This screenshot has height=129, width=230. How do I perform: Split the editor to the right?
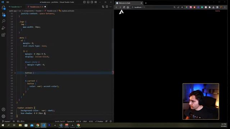(107, 7)
